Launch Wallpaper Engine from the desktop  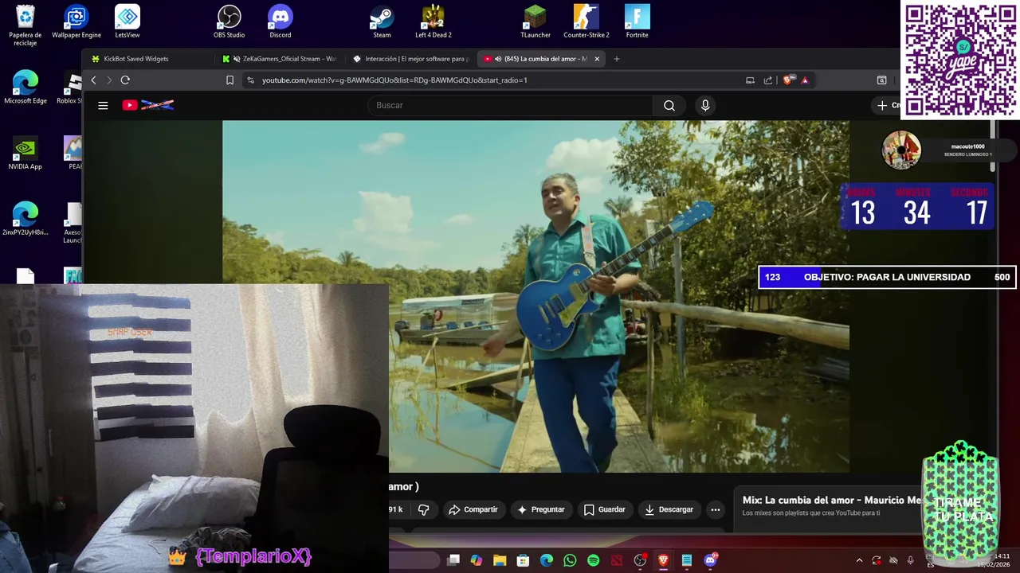coord(76,21)
